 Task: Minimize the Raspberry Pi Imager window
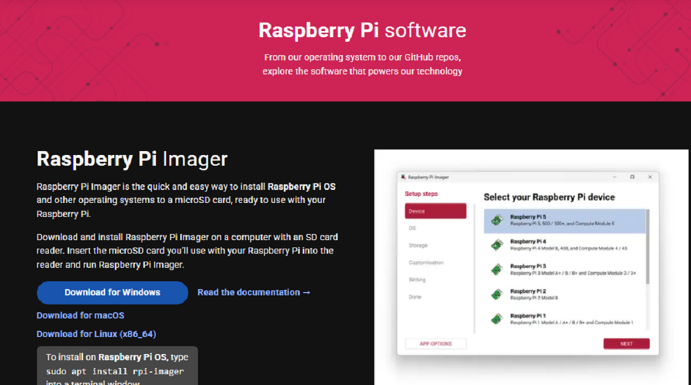click(614, 177)
